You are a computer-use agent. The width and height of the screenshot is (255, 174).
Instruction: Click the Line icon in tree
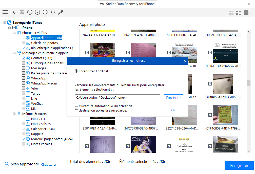pyautogui.click(x=28, y=98)
